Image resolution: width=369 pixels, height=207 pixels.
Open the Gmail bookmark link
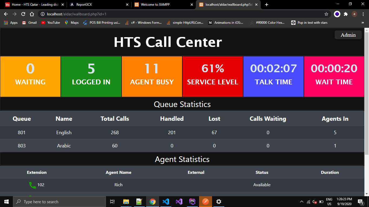pos(29,23)
